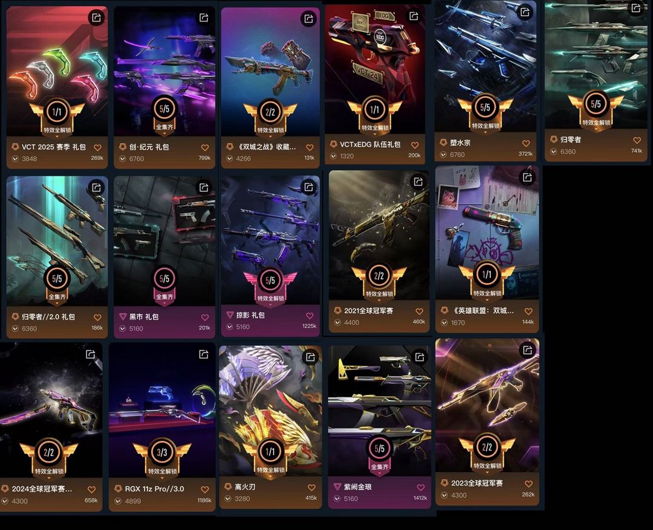Screen dimensions: 653x530
Task: Select the 离火刃 fan artwork thumbnail
Action: 270,410
